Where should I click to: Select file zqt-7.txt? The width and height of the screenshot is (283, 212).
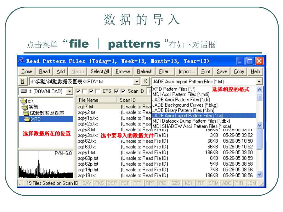click(x=86, y=107)
